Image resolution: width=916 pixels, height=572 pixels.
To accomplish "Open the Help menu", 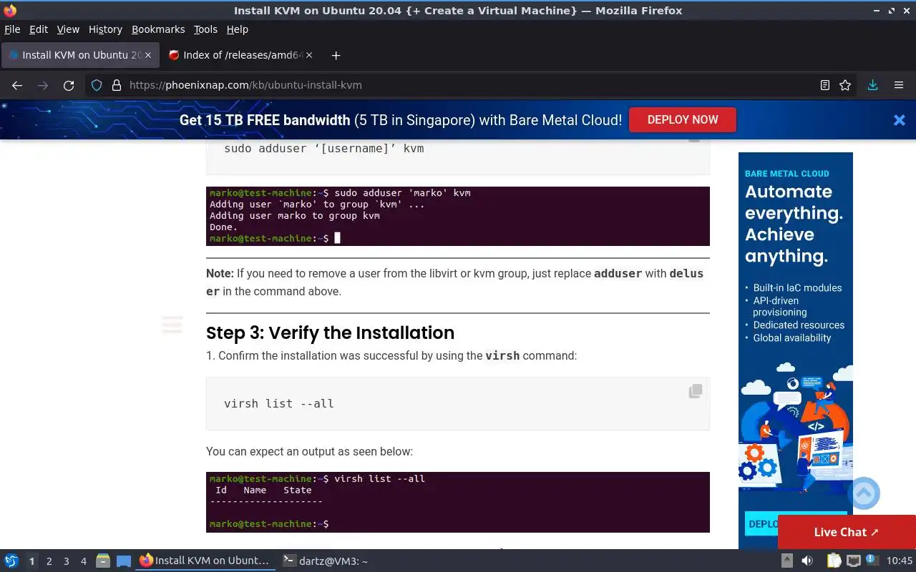I will 237,29.
